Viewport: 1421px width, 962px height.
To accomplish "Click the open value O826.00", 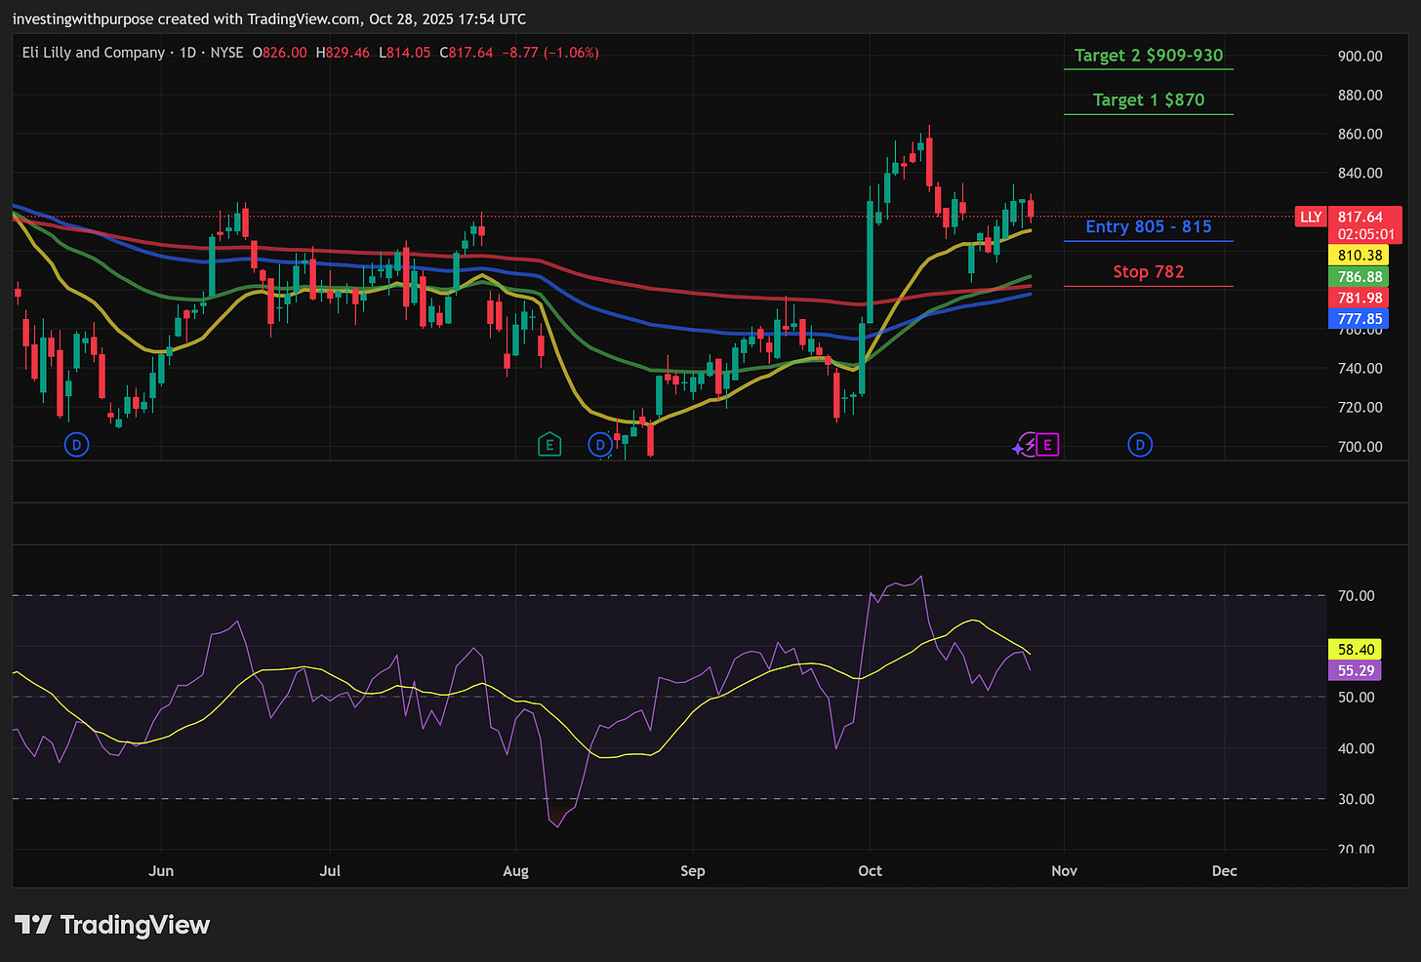I will click(279, 53).
